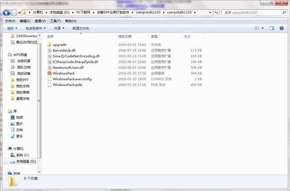The image size is (290, 191).
Task: Select the Gma.QrCodeNet.Encoding.dll file icon
Action: 49,56
